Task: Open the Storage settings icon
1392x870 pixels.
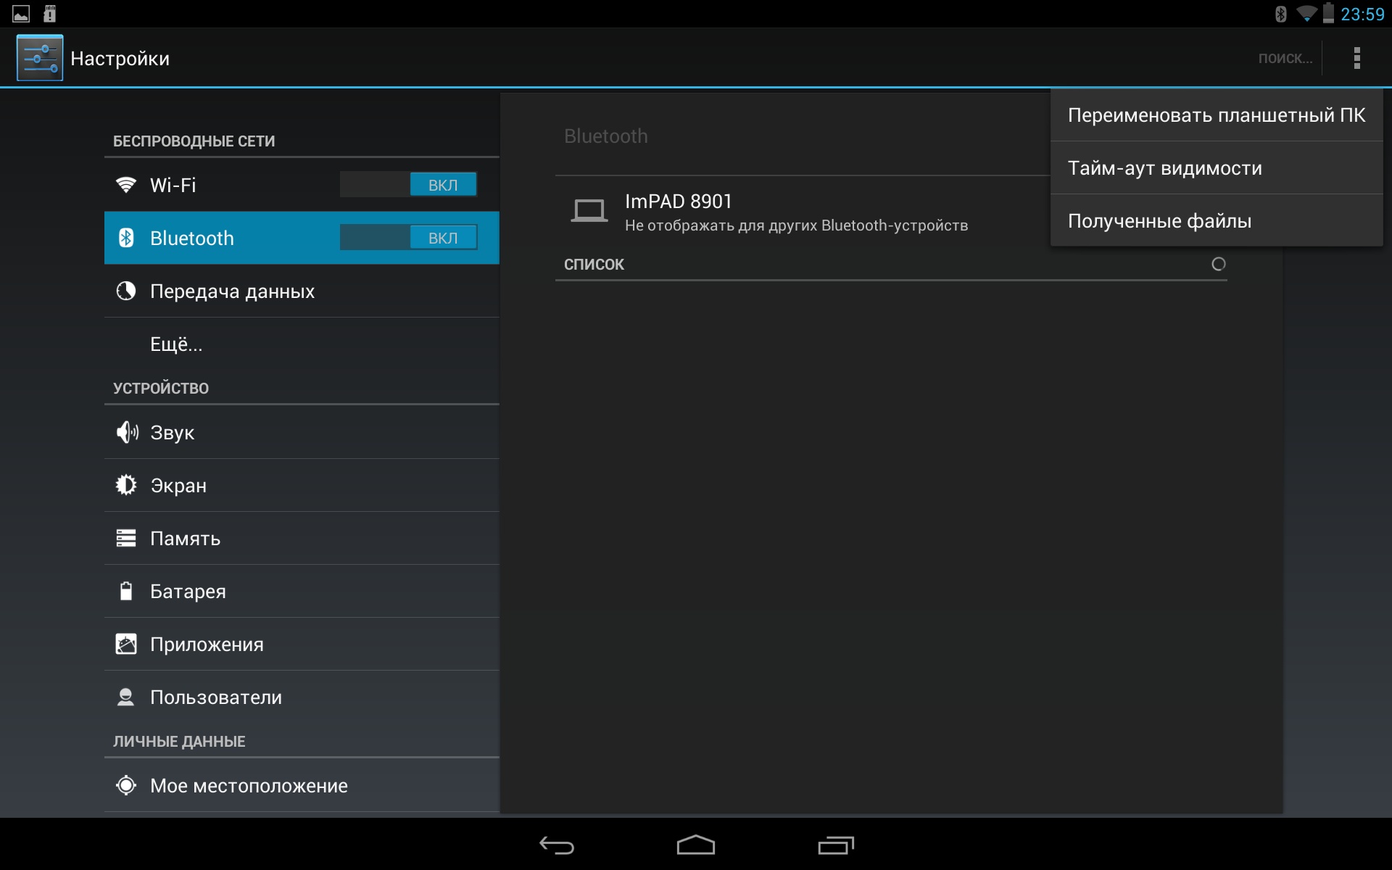Action: click(126, 538)
